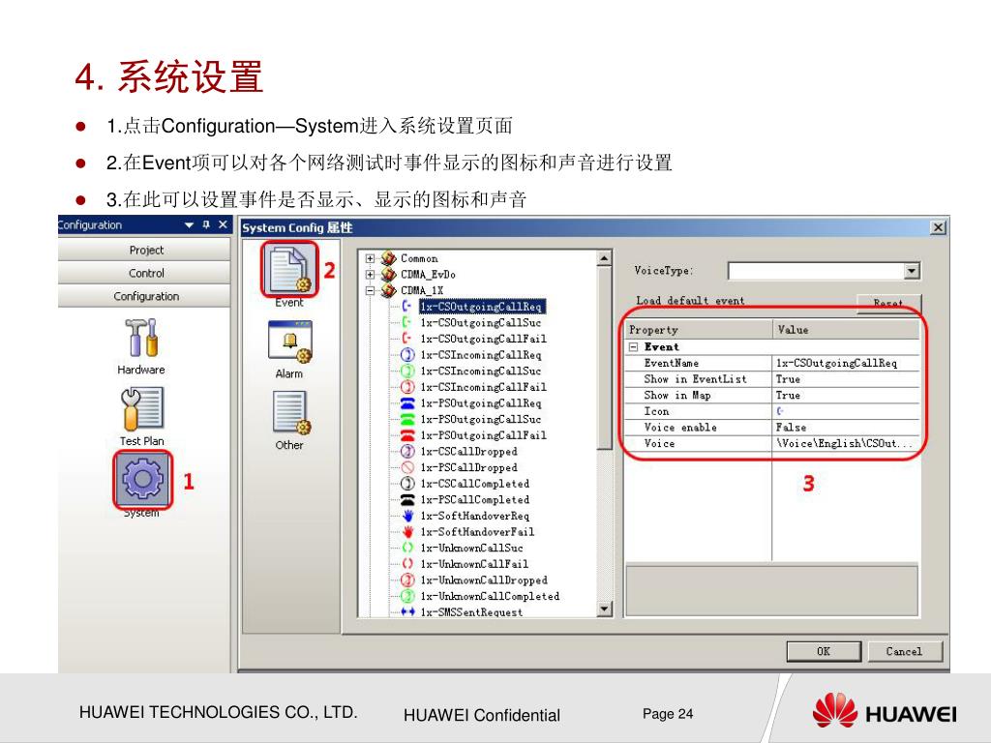This screenshot has height=743, width=991.
Task: Collapse the Event property group
Action: point(633,347)
